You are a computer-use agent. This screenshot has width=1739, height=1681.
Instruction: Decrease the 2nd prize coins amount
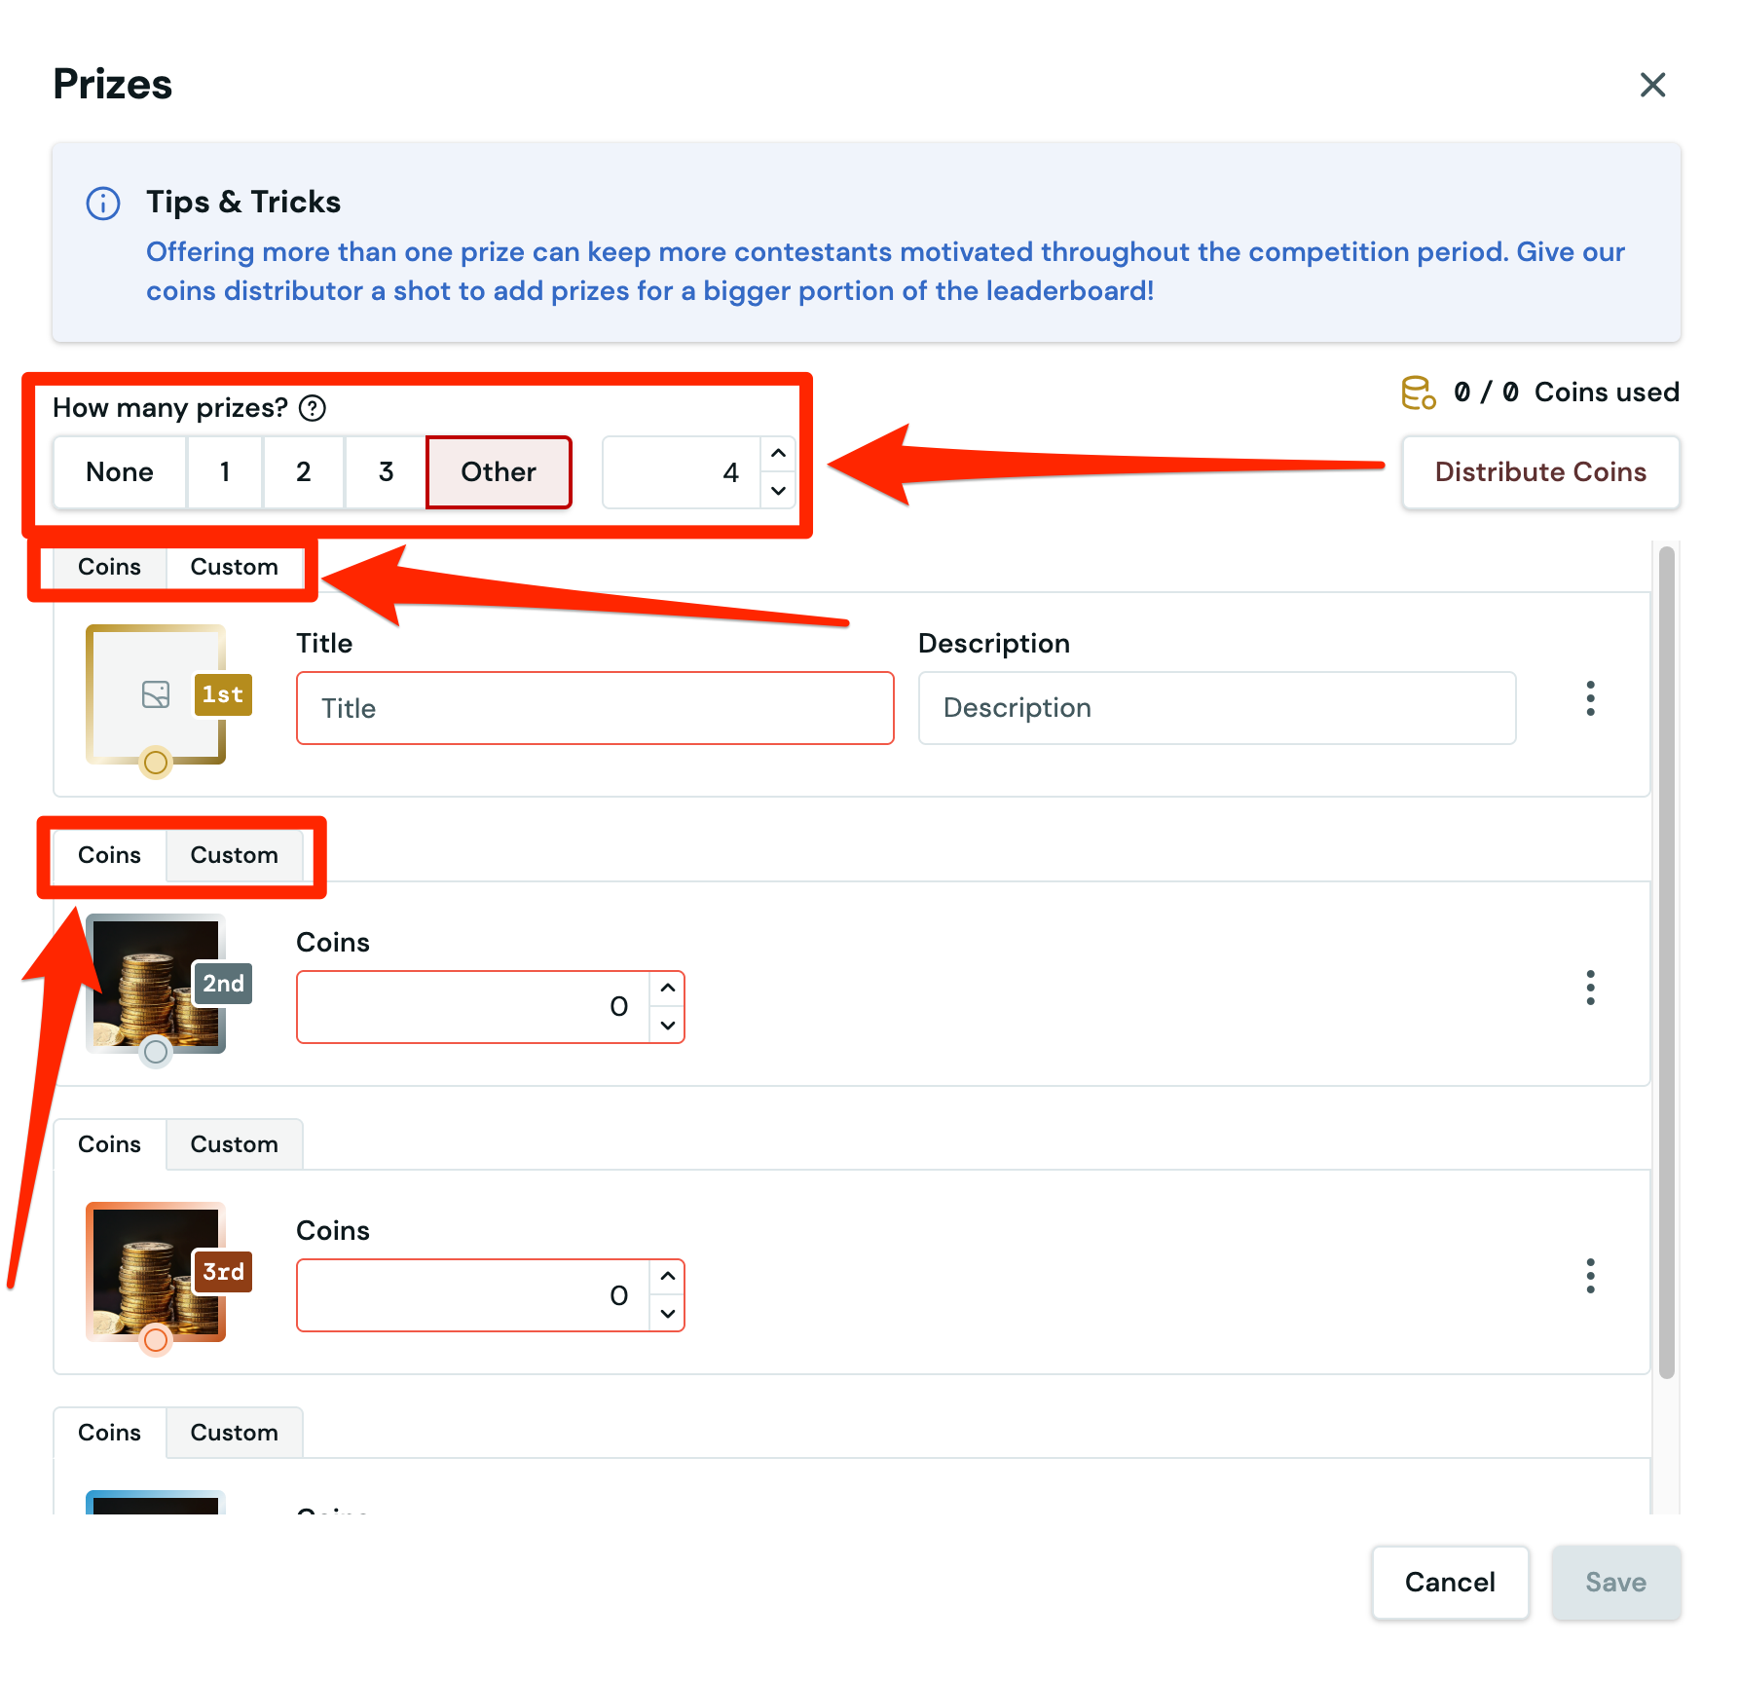pos(668,1025)
